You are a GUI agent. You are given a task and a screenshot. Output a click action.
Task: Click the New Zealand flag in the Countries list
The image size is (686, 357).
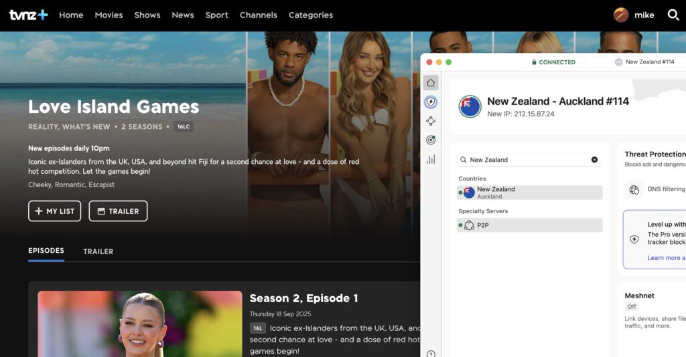click(469, 193)
